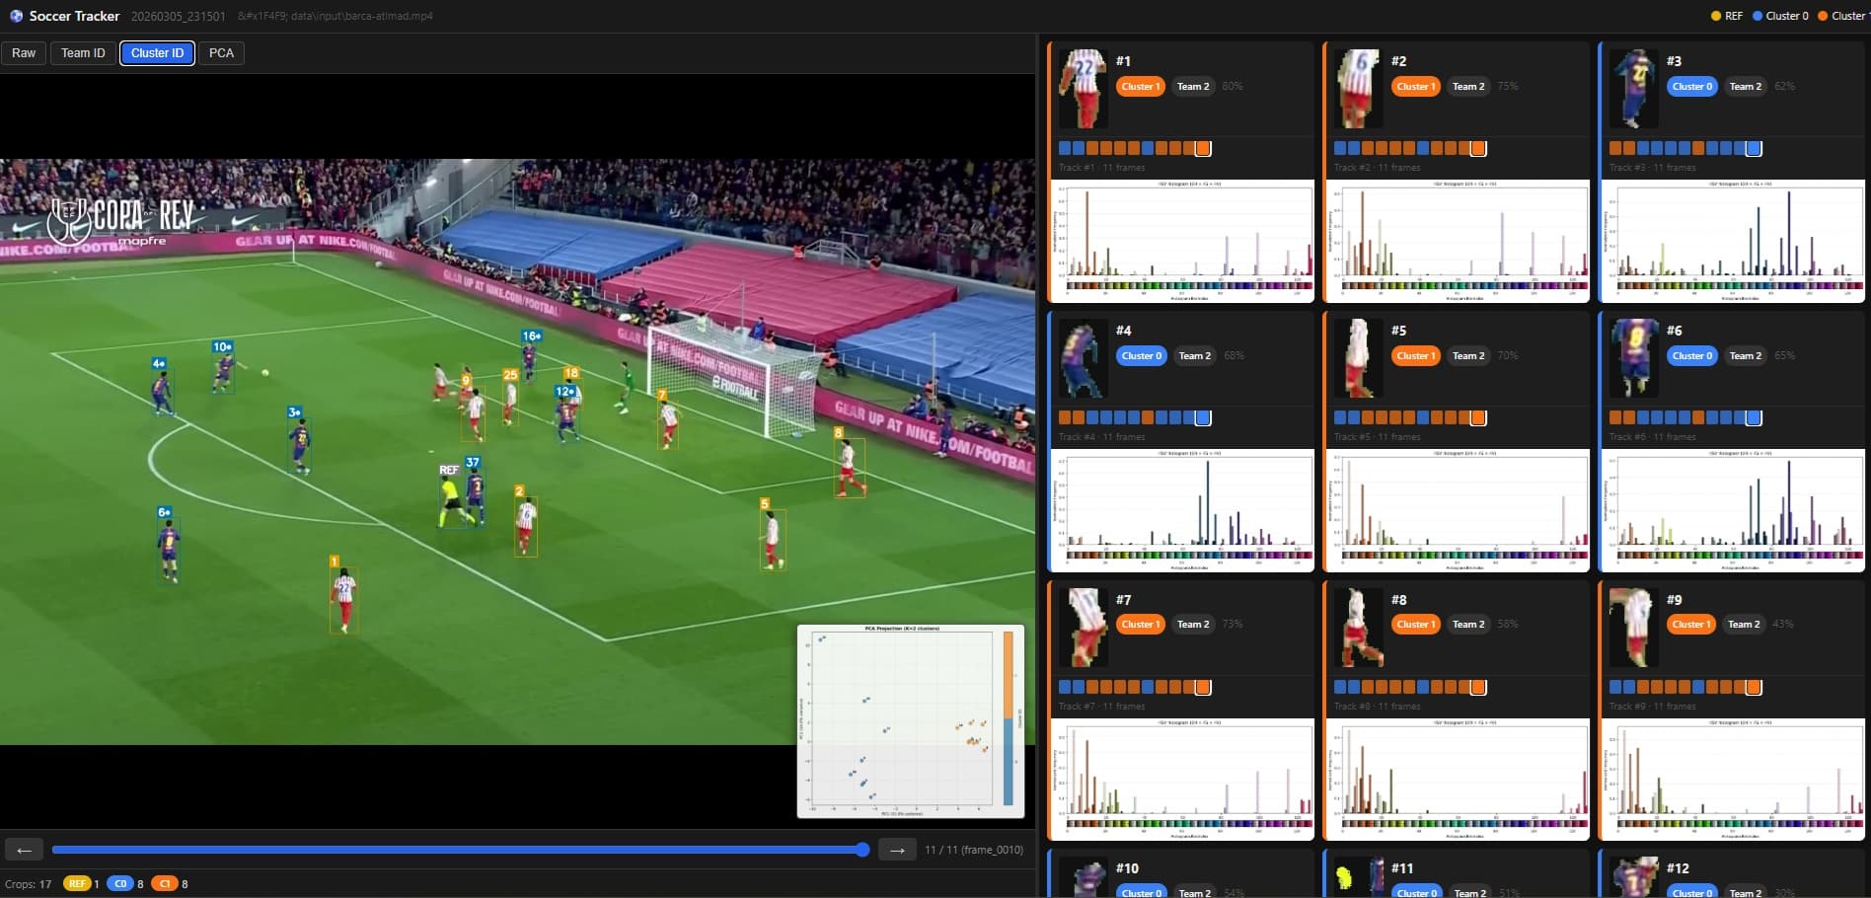
Task: Click player crop thumbnail for track #1
Action: [x=1083, y=89]
